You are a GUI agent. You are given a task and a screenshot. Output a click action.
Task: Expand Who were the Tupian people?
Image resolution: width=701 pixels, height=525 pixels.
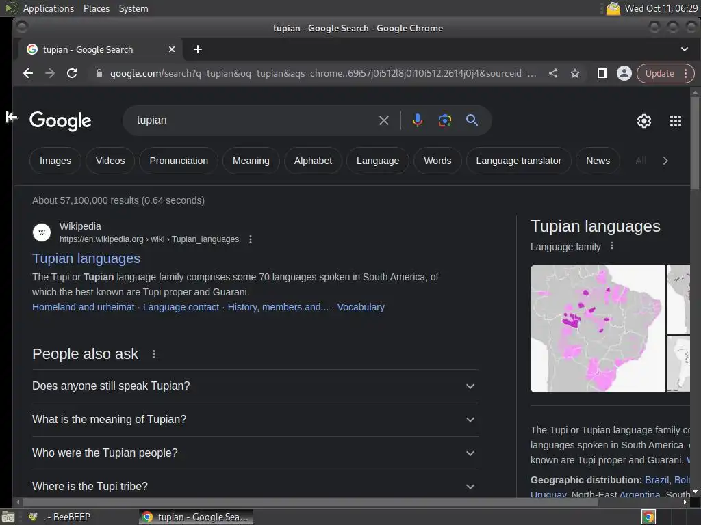tap(255, 453)
